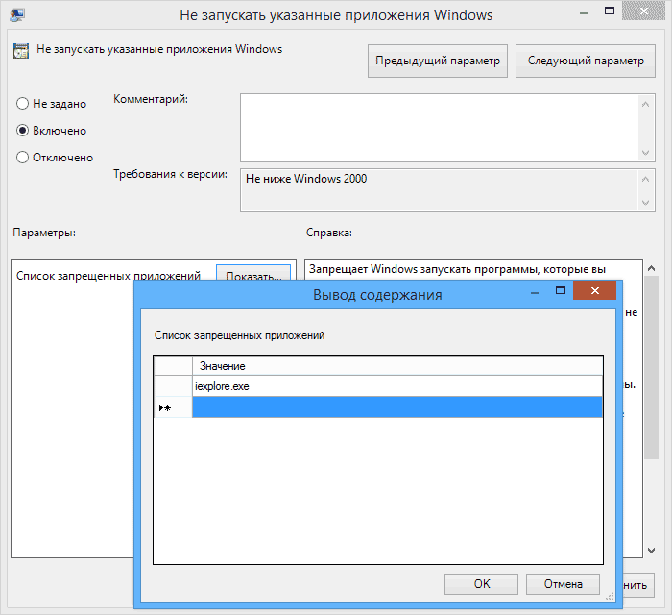
Task: Click the resize grip of the dialog
Action: click(610, 597)
